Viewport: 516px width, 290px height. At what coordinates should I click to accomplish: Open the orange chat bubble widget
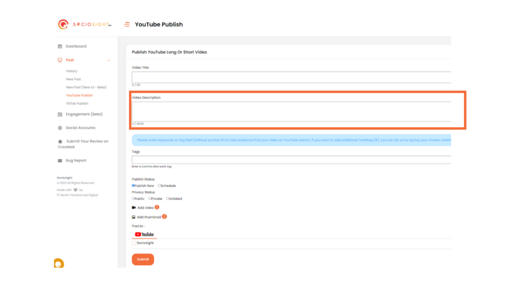coord(59,263)
